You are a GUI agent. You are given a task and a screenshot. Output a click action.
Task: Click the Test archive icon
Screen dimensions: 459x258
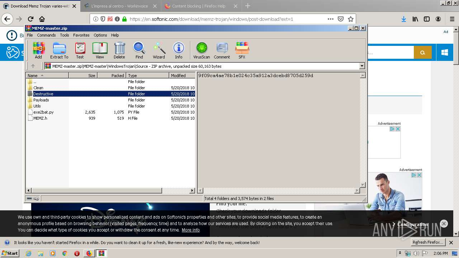pyautogui.click(x=80, y=50)
